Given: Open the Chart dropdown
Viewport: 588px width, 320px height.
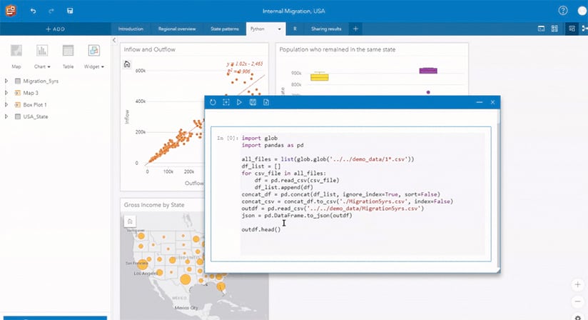Looking at the screenshot, I should click(x=42, y=56).
